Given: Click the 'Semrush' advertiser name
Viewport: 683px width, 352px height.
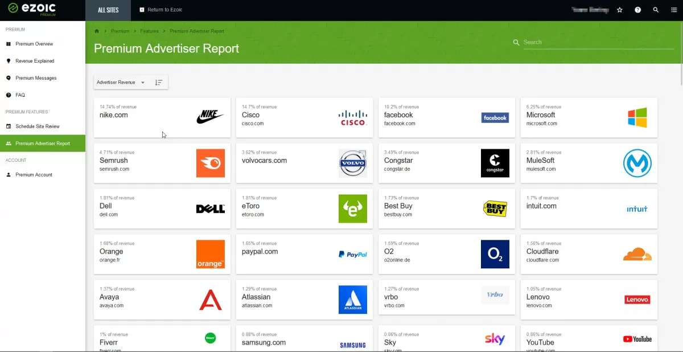Looking at the screenshot, I should point(114,161).
